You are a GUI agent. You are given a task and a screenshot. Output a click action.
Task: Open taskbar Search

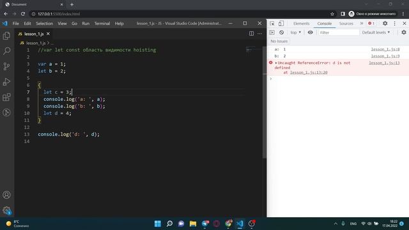pos(169,224)
